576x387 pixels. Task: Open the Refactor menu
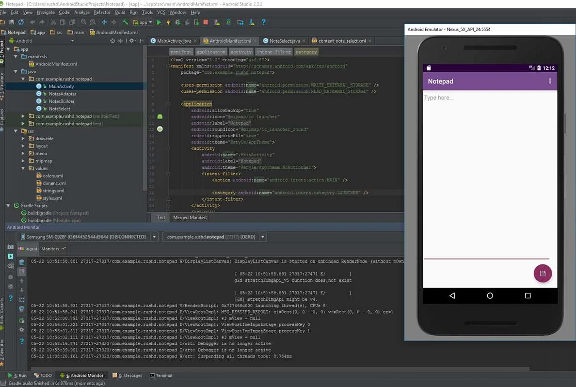[x=102, y=13]
